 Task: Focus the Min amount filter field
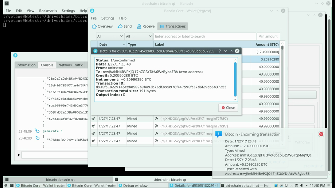pyautogui.click(x=268, y=36)
